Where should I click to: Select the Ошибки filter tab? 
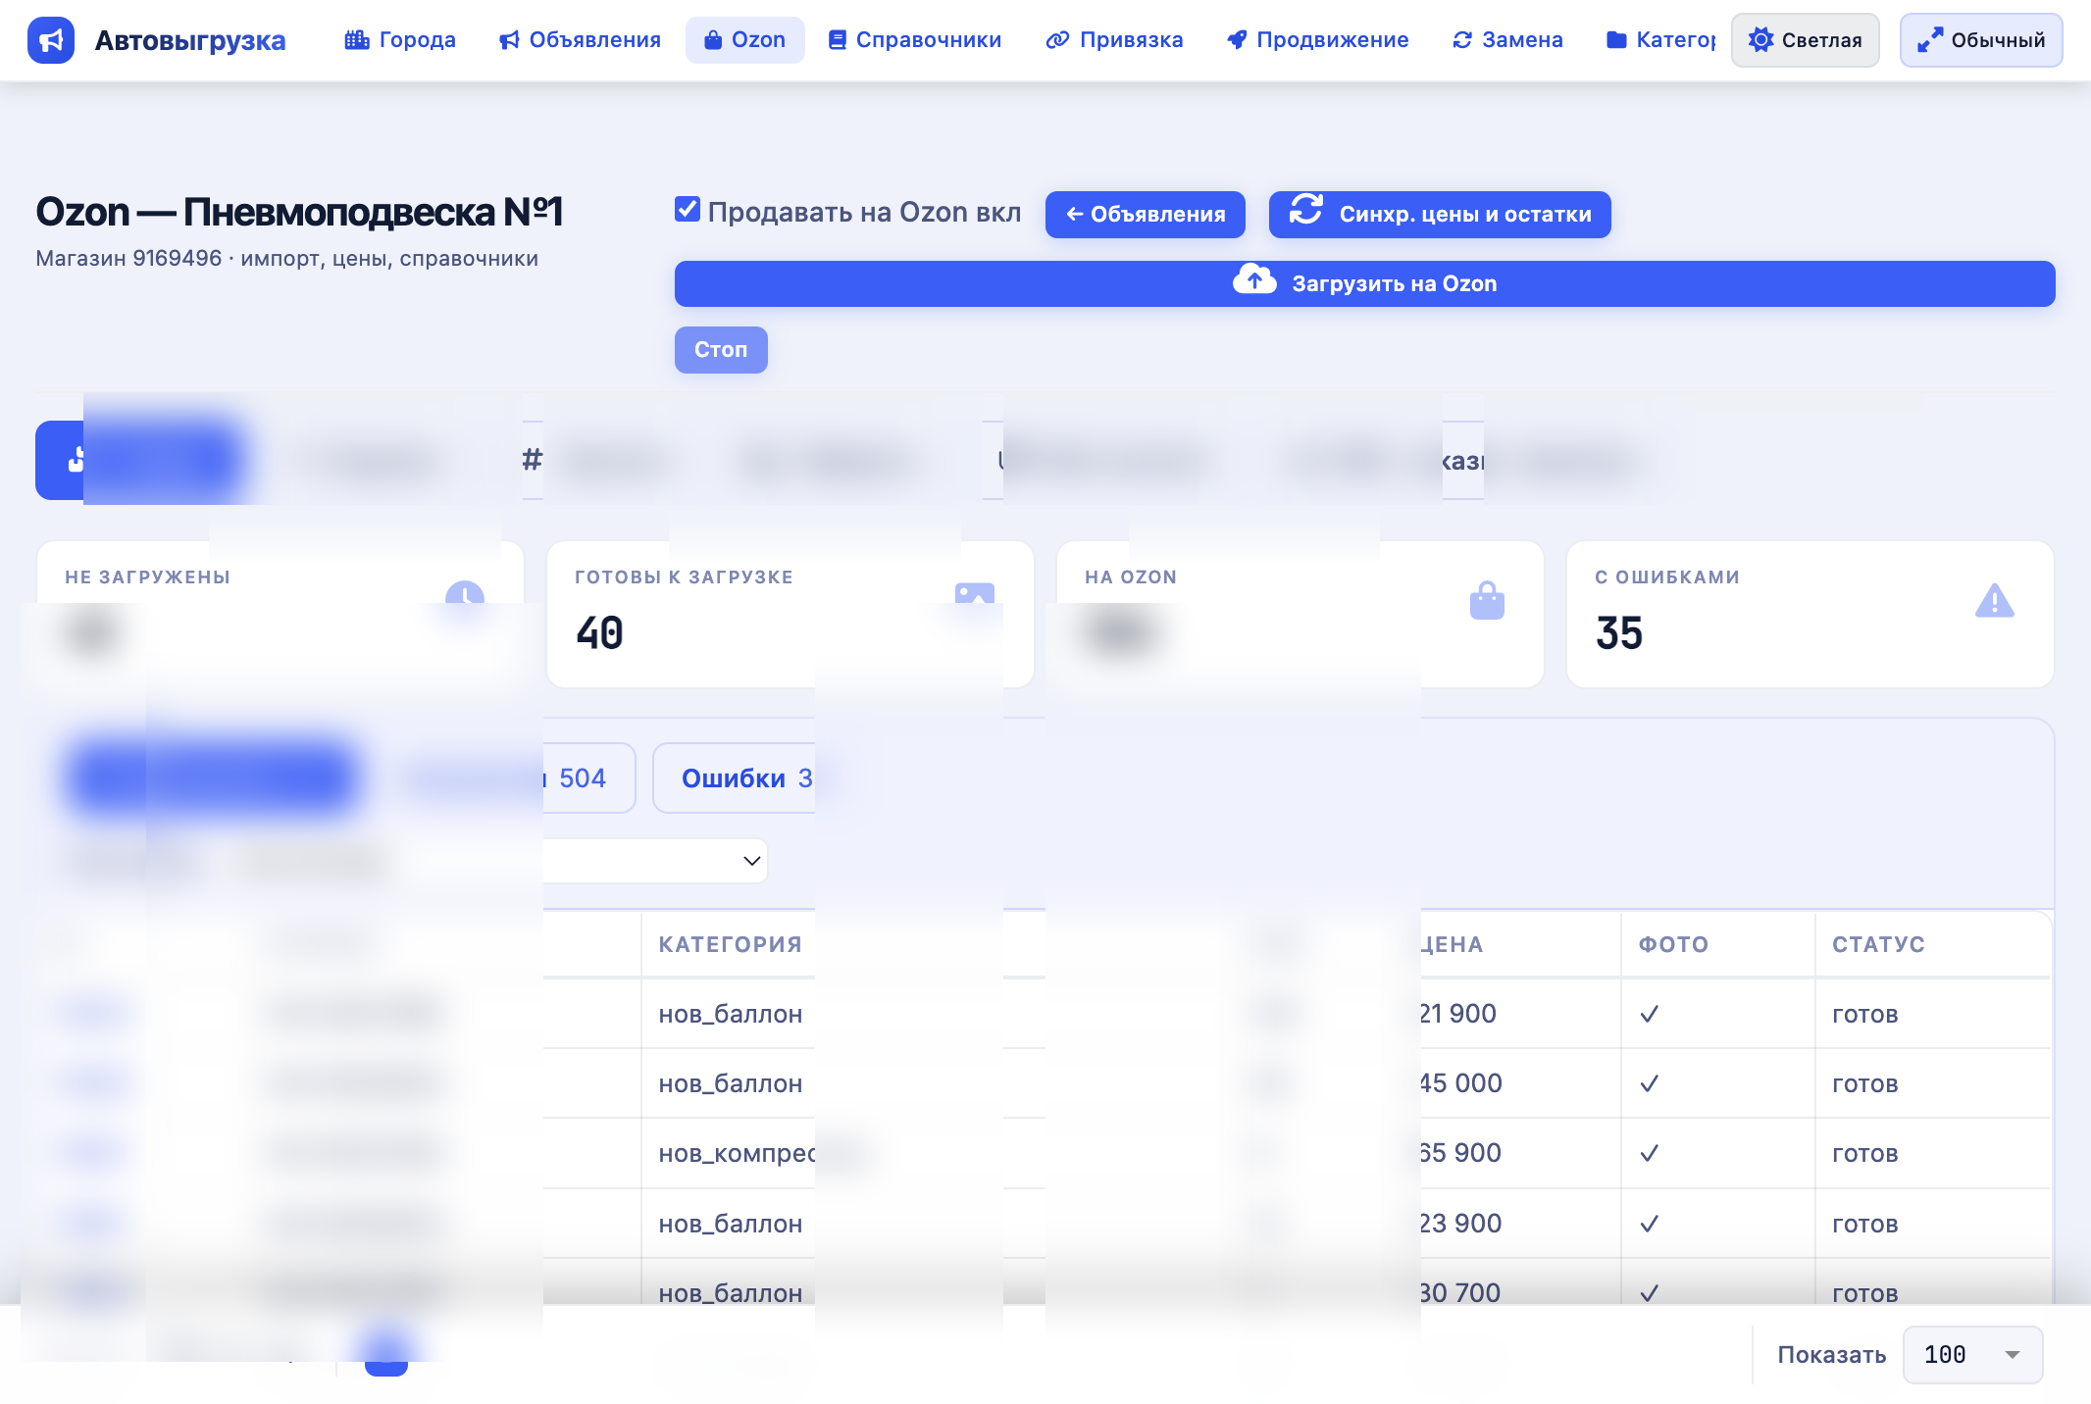pyautogui.click(x=747, y=778)
